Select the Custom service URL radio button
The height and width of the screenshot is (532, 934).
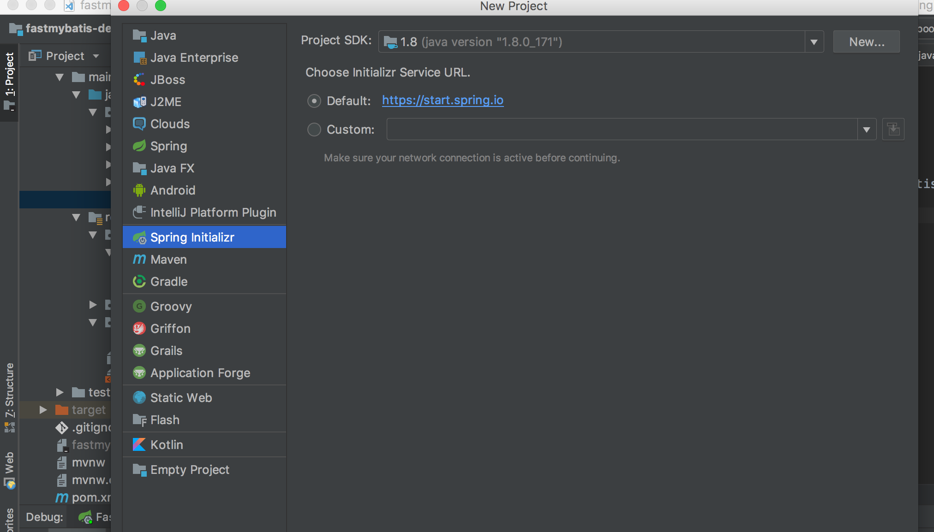[314, 130]
